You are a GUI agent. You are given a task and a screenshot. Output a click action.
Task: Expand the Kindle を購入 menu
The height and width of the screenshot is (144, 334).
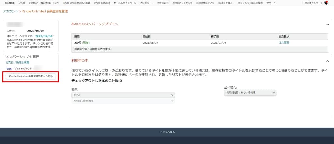click(x=226, y=3)
